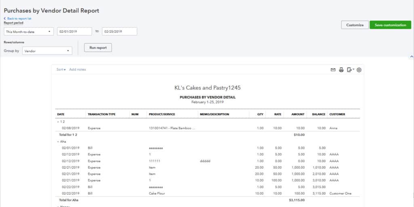Click the AMOUNT column header
Viewport: 414px width, 207px height.
click(x=298, y=114)
